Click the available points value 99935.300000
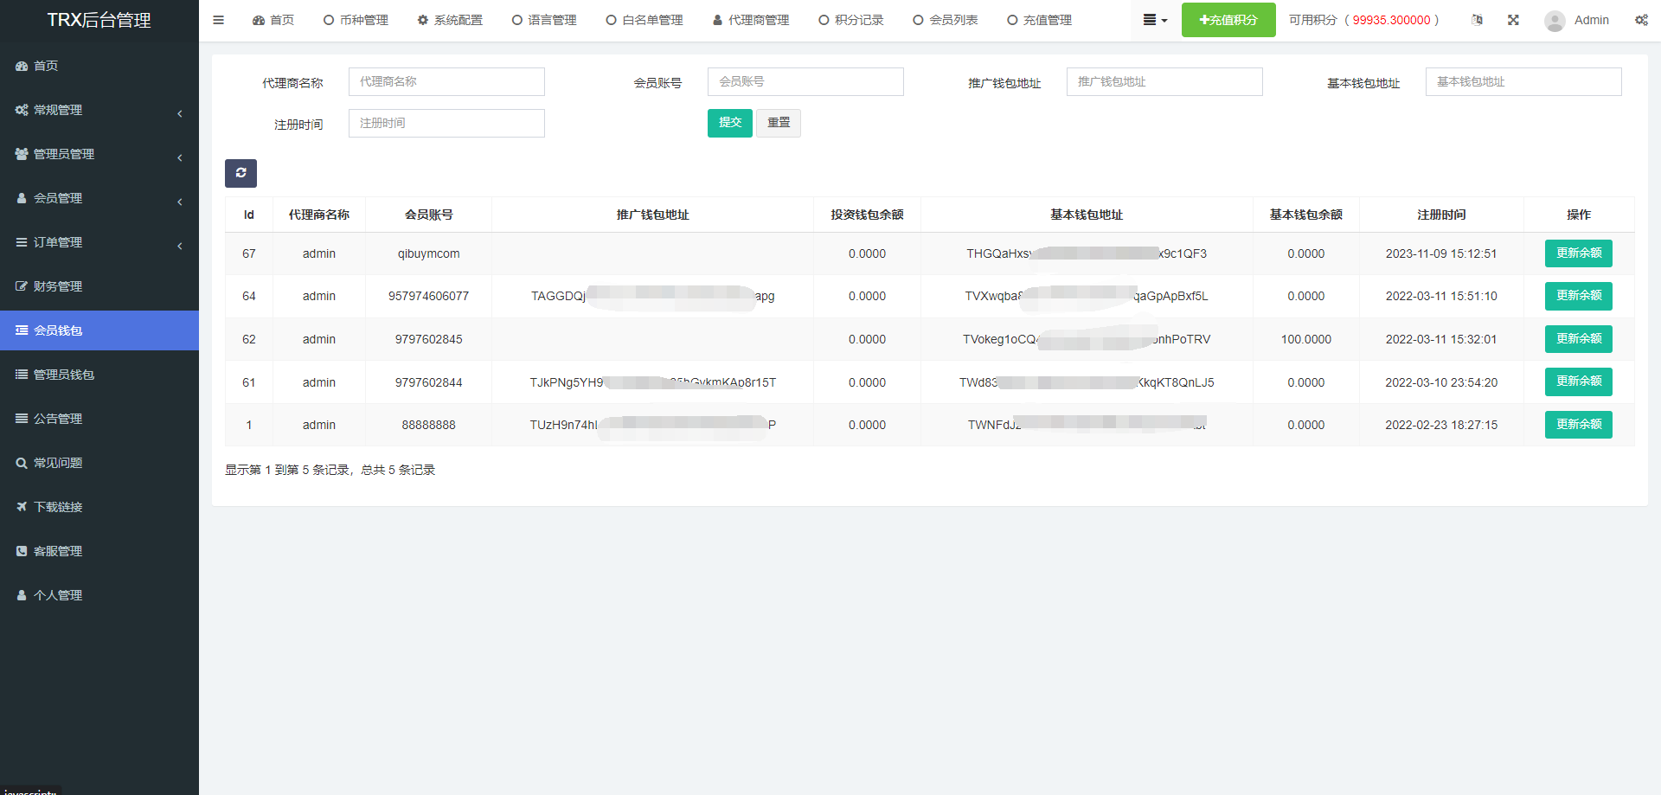 pos(1392,20)
